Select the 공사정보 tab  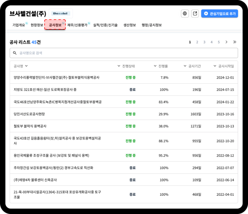click(x=55, y=25)
